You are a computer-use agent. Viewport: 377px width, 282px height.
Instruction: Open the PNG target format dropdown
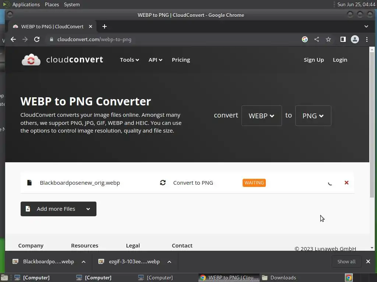pos(313,116)
